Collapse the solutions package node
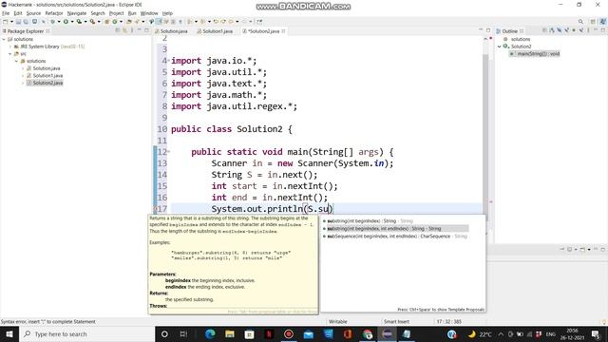 click(16, 61)
